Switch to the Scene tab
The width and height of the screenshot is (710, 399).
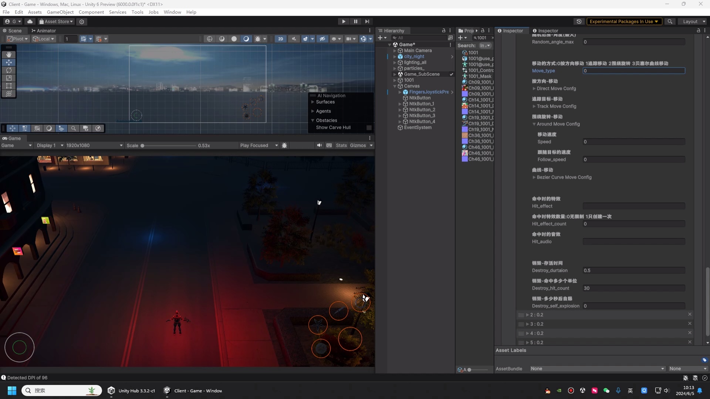pos(13,31)
